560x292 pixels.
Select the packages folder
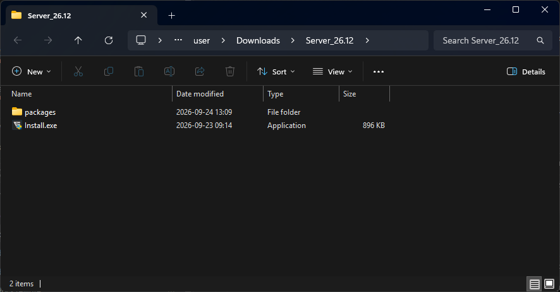click(x=40, y=112)
